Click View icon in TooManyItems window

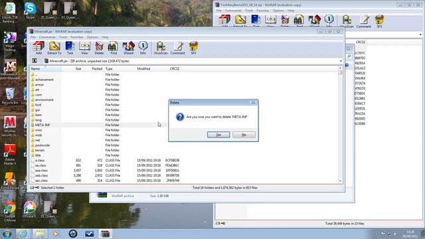[270, 21]
